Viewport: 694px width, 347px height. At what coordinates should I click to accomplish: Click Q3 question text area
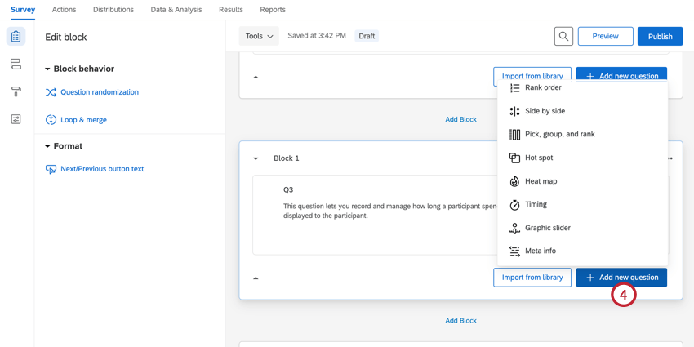point(384,211)
